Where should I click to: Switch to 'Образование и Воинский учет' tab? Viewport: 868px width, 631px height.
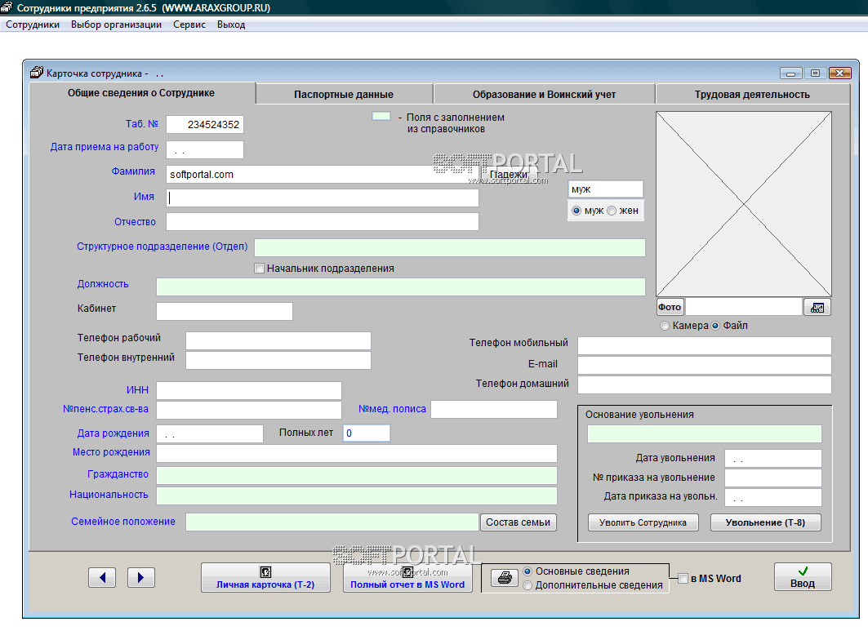pos(544,94)
